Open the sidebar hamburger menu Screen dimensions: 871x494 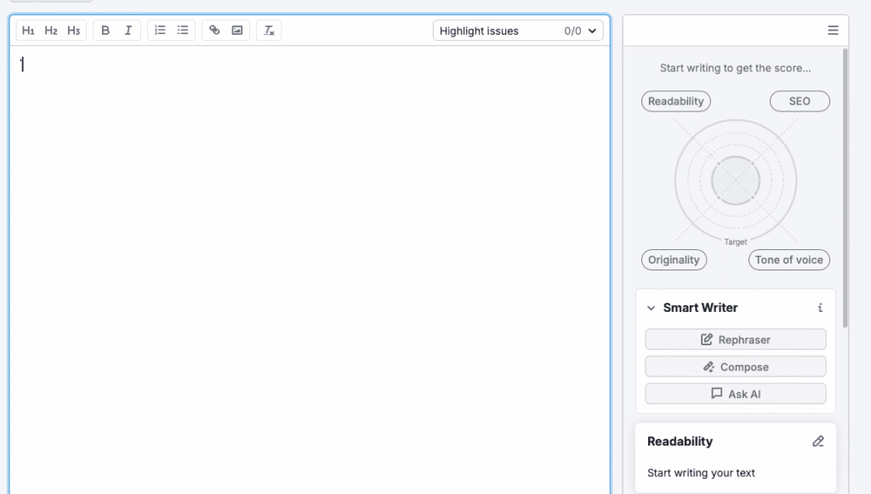[833, 31]
